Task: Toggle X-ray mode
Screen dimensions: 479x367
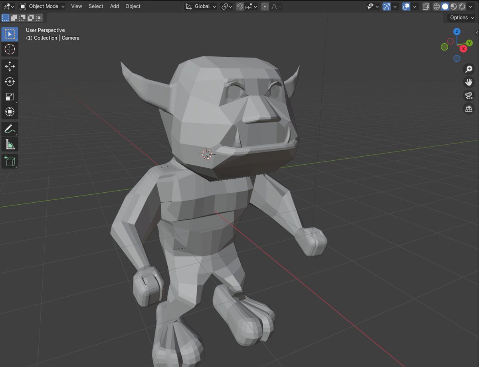Action: pos(426,6)
